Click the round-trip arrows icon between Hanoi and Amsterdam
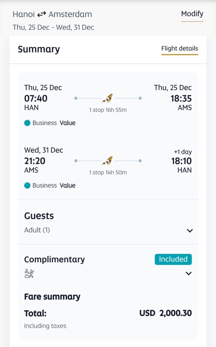The height and width of the screenshot is (347, 216). click(x=41, y=14)
